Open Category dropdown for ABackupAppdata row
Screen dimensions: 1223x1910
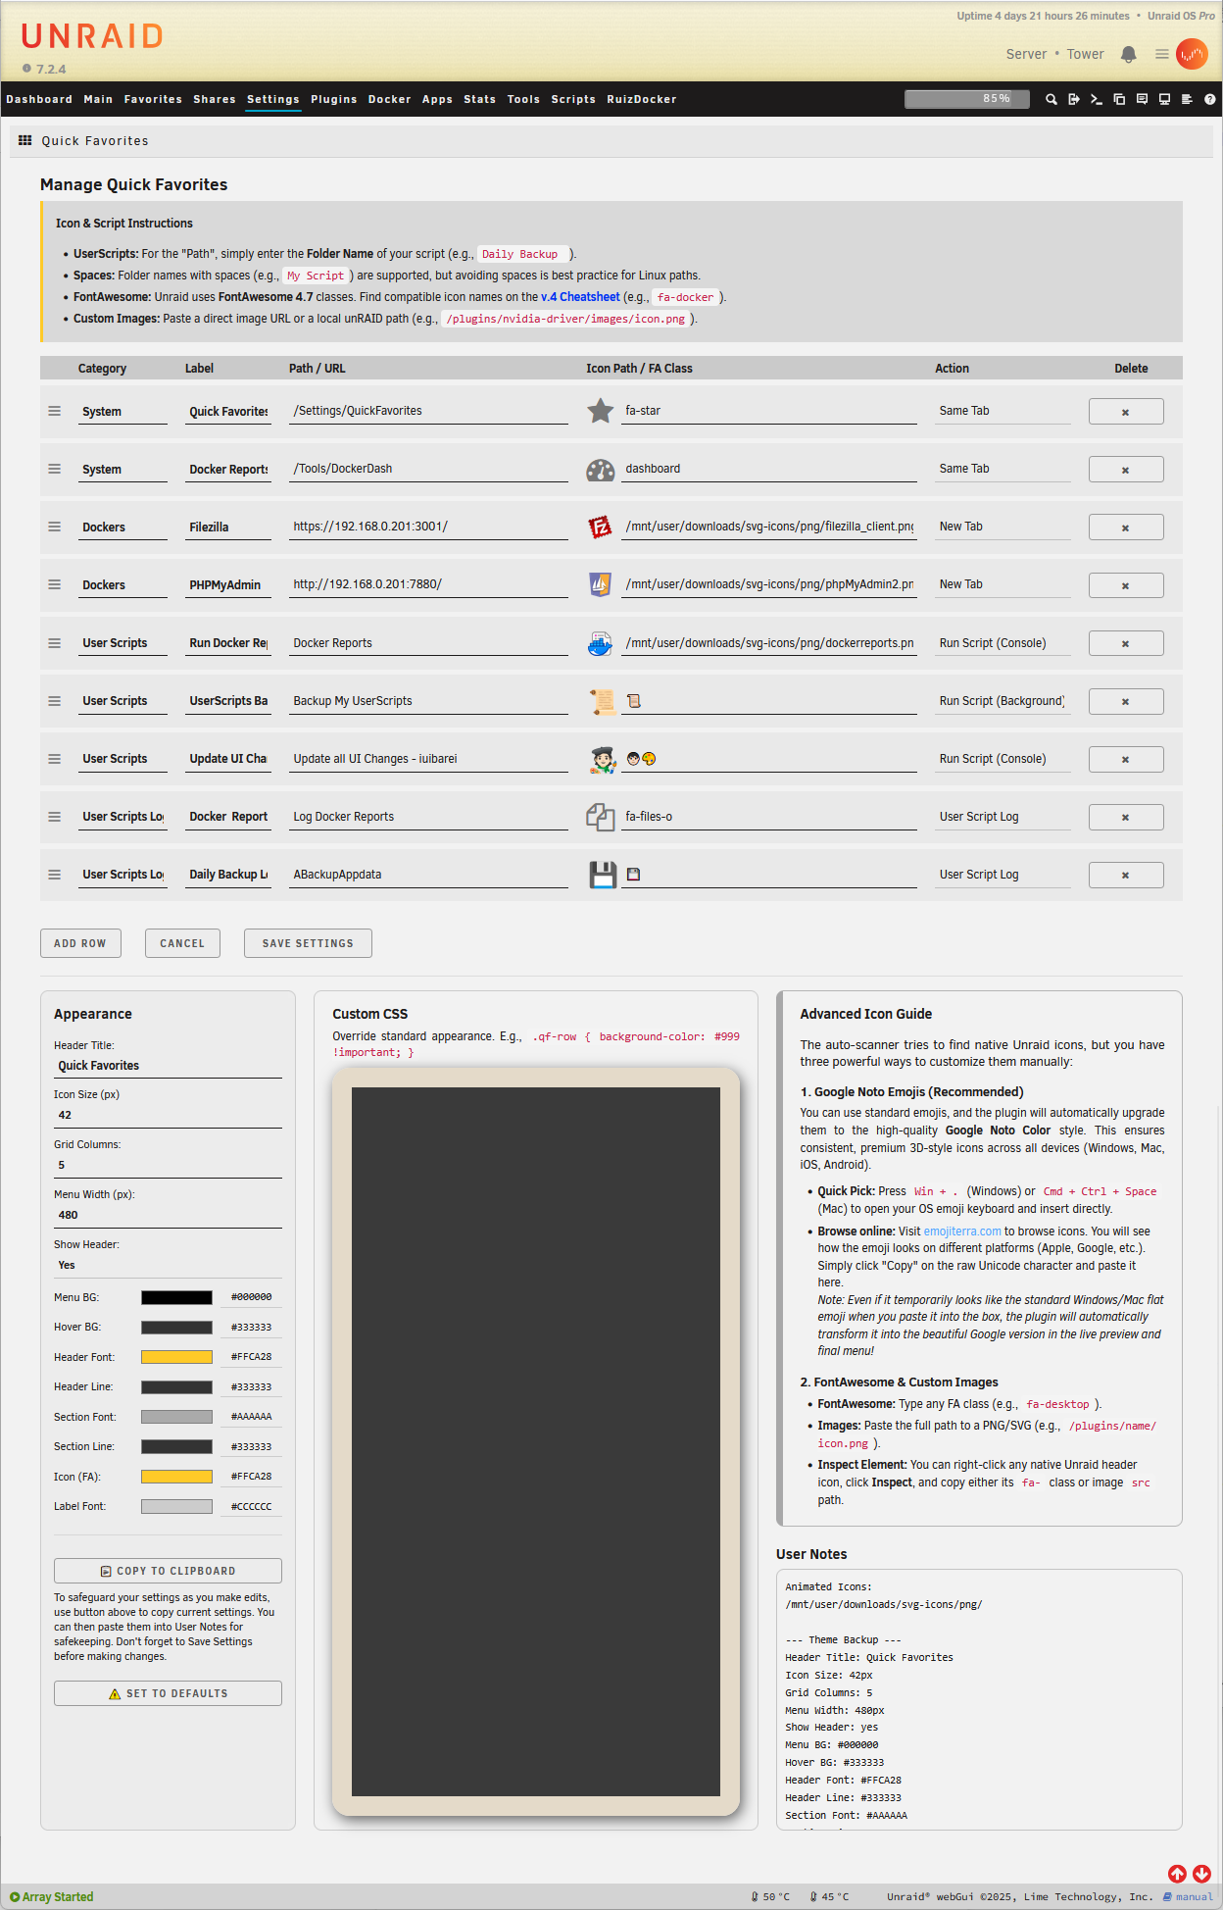[x=122, y=875]
